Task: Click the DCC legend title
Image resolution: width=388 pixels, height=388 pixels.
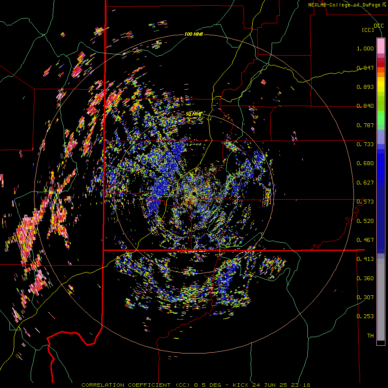Action: pyautogui.click(x=379, y=26)
